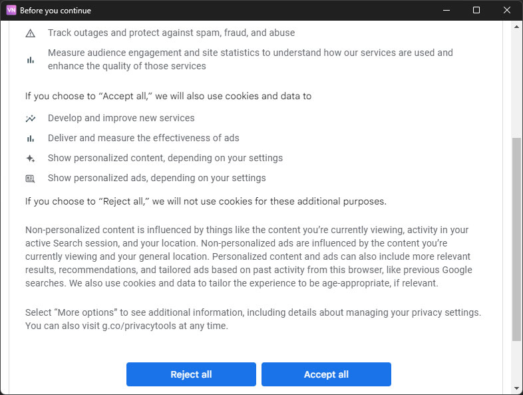Maximize the Before you continue window

point(476,11)
